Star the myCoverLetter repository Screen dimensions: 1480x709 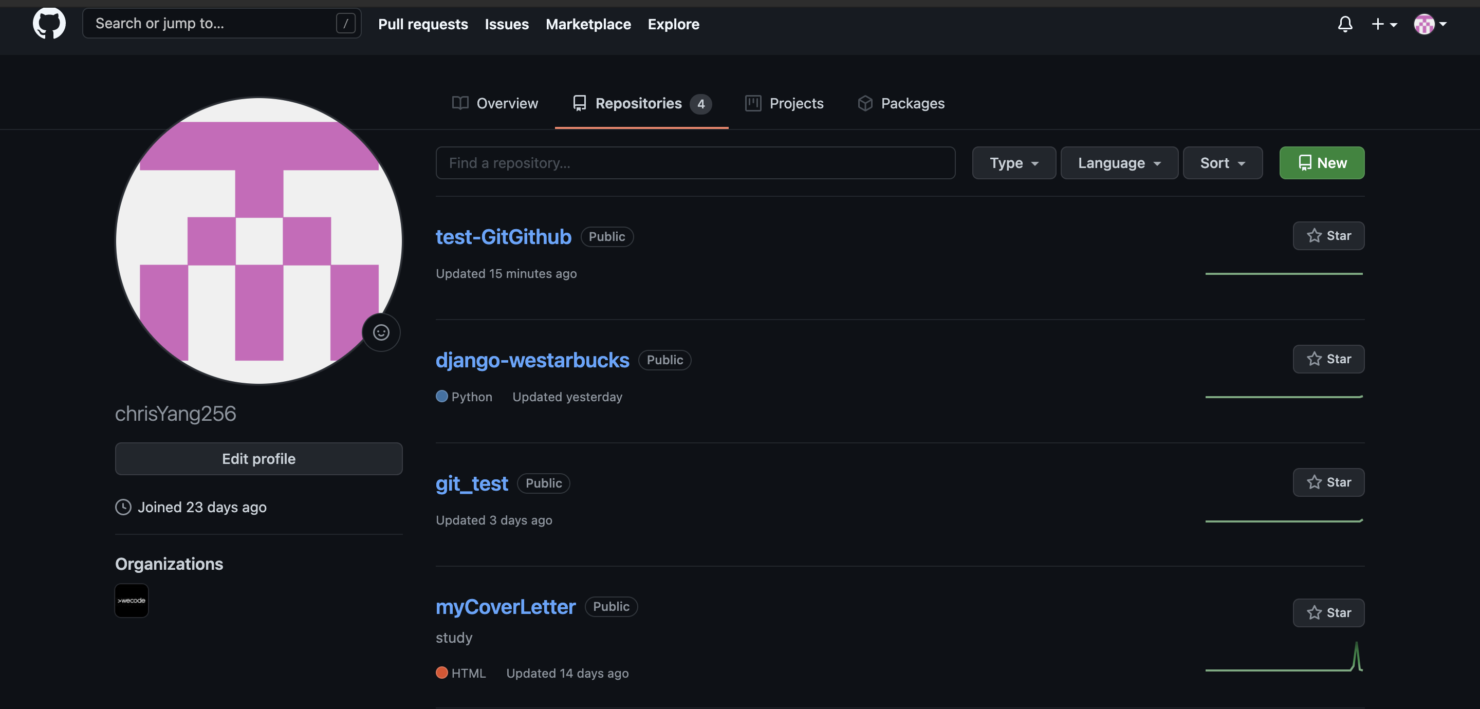1328,612
